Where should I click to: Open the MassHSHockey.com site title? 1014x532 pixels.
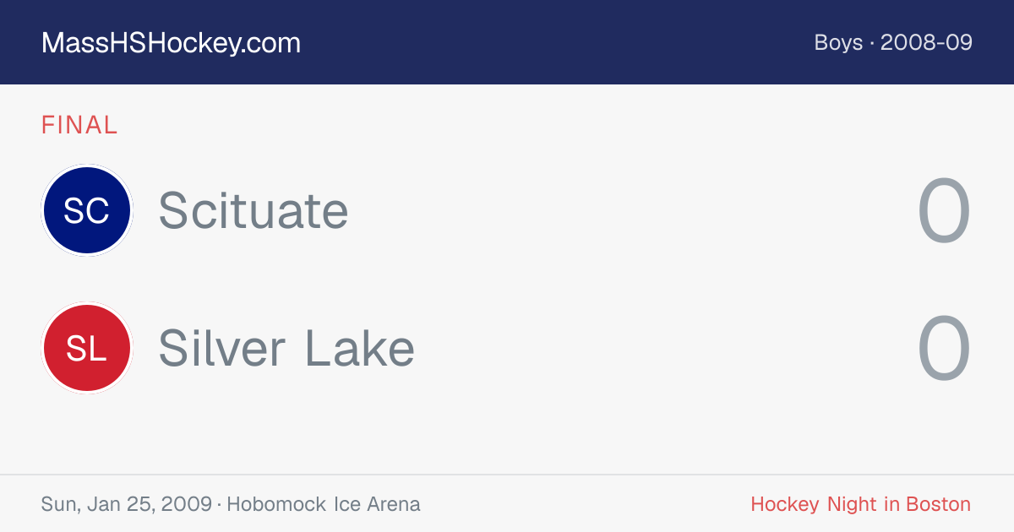point(171,43)
